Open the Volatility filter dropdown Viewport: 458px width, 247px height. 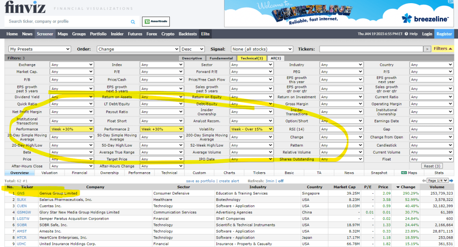[x=251, y=129]
